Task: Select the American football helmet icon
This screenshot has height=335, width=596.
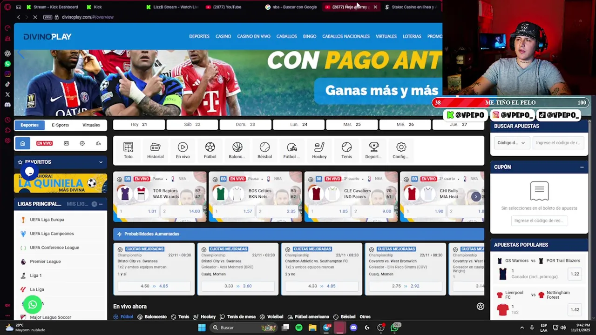Action: point(292,150)
